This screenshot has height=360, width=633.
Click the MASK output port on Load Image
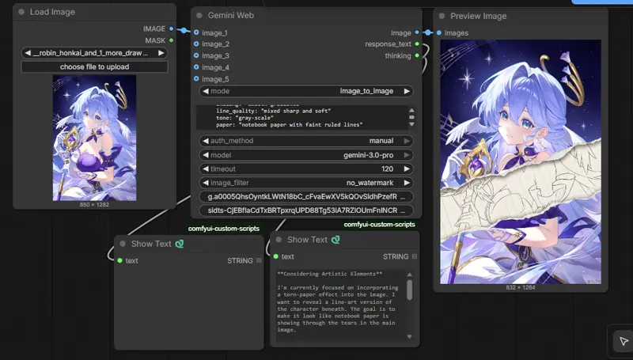[172, 40]
